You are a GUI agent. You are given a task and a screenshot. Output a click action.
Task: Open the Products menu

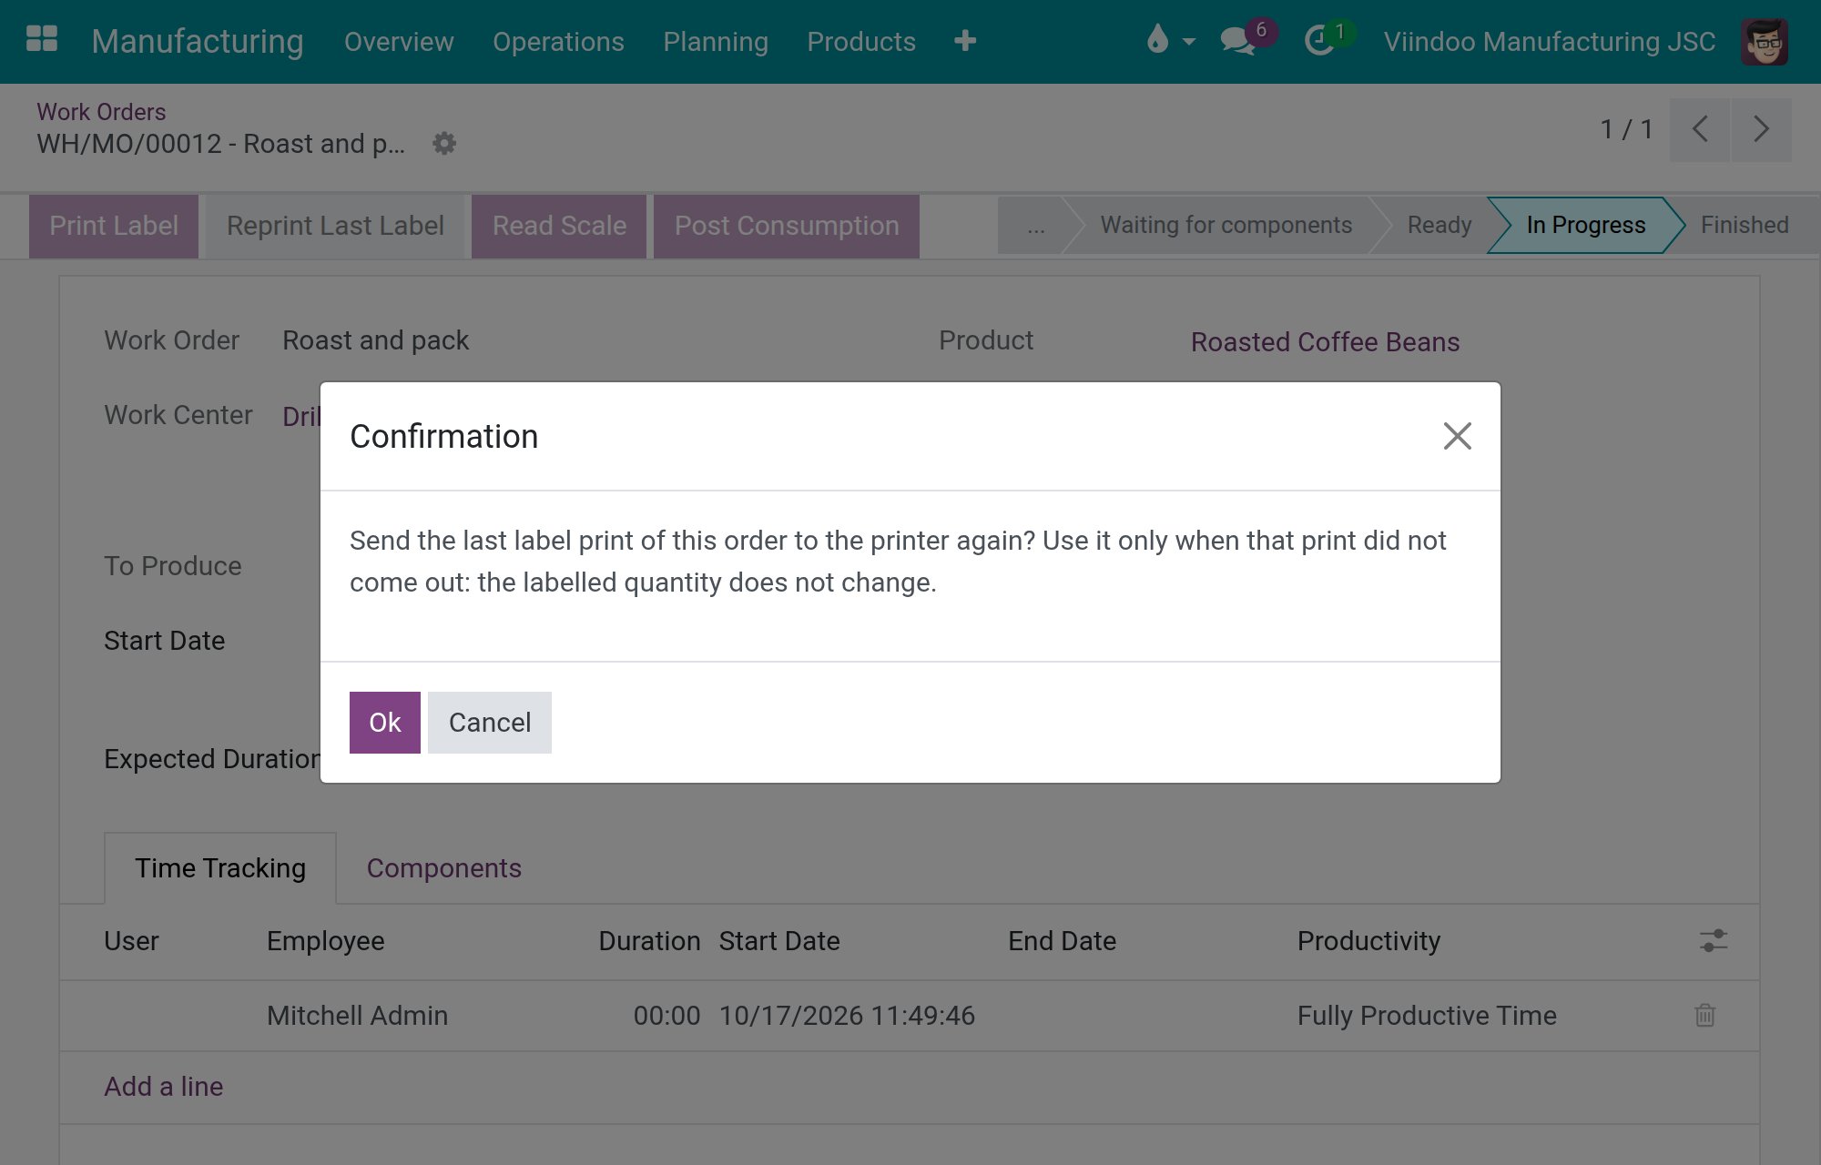point(861,42)
